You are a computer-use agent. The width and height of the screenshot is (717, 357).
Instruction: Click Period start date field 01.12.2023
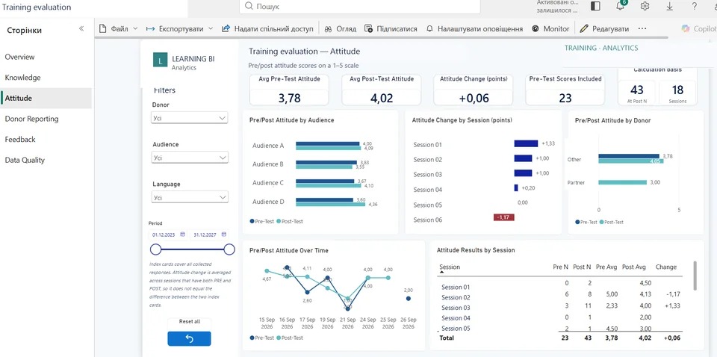(x=164, y=235)
